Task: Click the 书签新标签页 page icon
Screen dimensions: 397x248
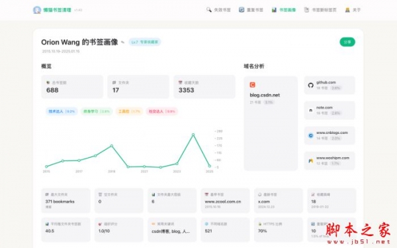Action: (x=306, y=10)
